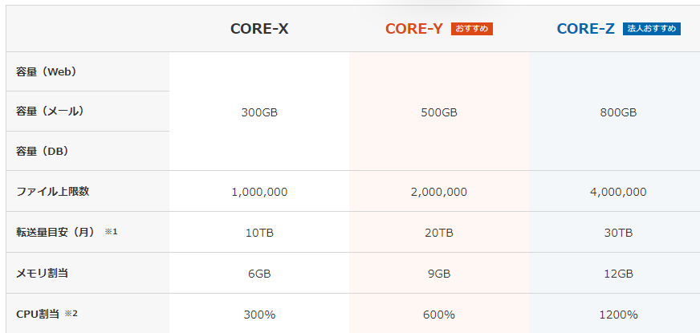Screen dimensions: 700x333
Task: Click the CORE-X plan header
Action: click(259, 29)
